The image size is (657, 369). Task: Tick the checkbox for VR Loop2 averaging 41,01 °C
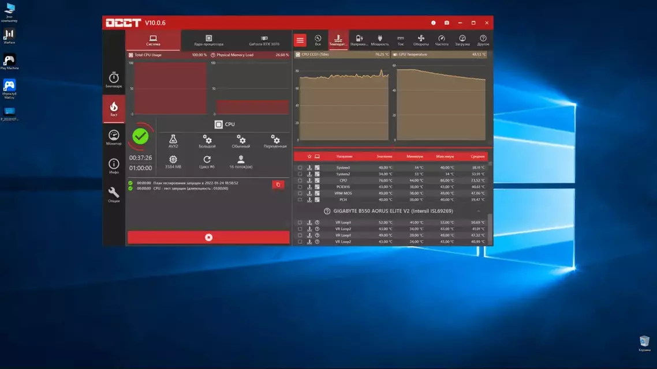(300, 229)
